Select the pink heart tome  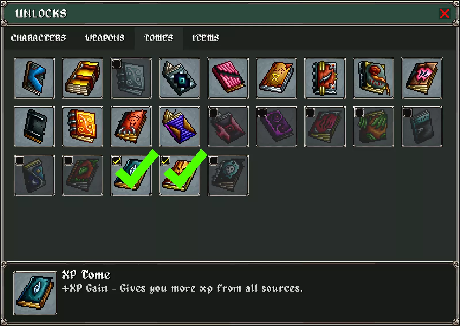point(422,78)
